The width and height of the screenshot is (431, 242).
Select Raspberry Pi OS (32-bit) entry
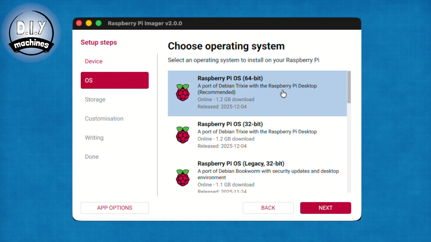[x=257, y=136]
